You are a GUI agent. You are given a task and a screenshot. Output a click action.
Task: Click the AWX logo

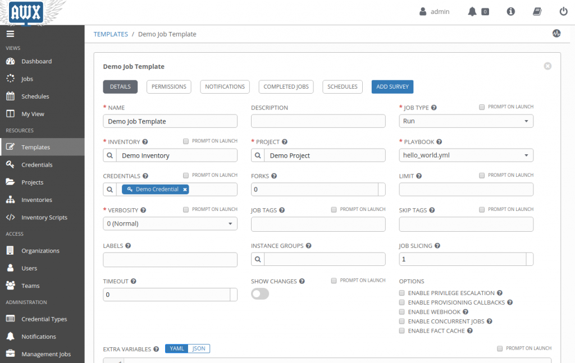(26, 13)
